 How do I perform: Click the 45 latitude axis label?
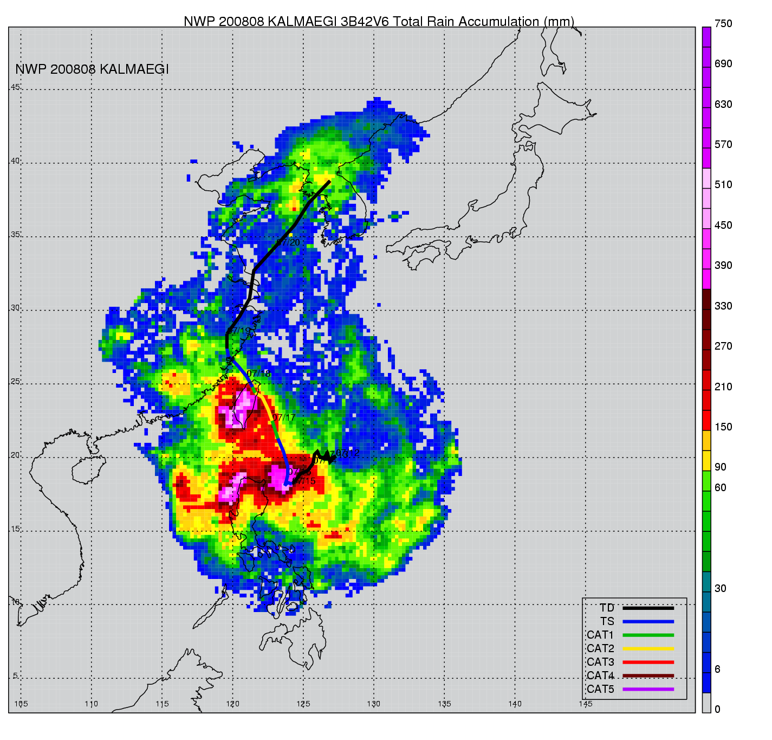(15, 87)
